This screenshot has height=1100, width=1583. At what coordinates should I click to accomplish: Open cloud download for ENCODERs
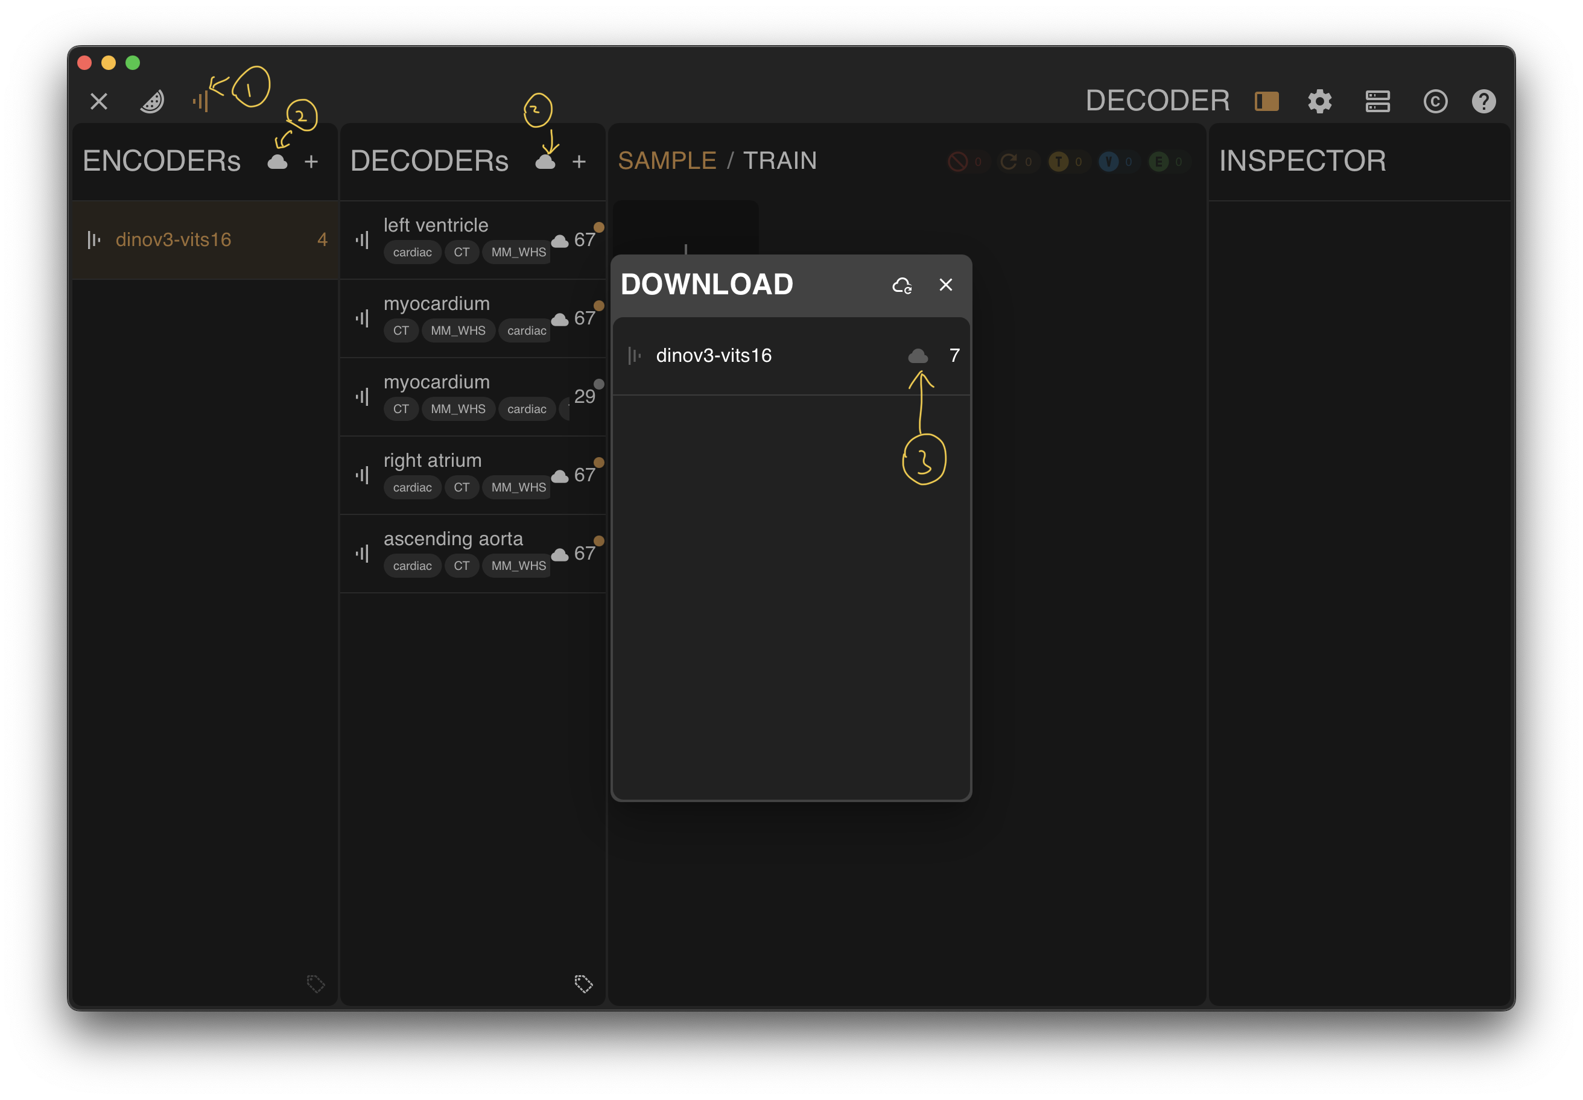[x=277, y=161]
